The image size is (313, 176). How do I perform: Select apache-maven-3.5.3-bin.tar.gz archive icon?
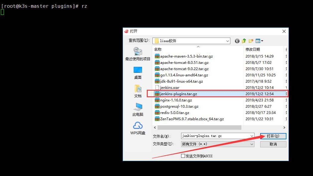point(157,56)
